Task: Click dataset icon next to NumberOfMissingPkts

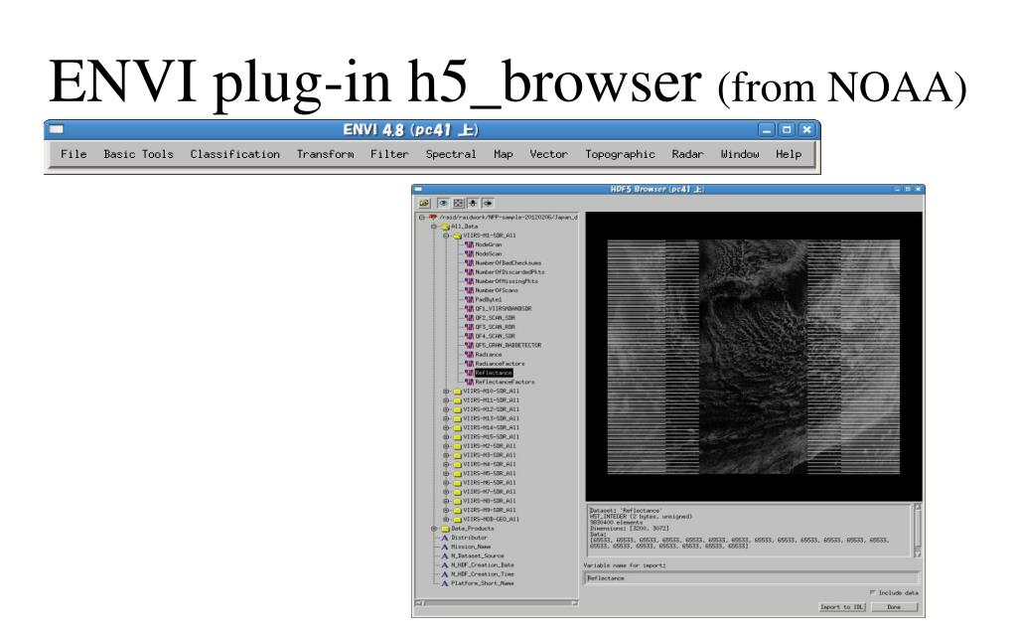Action: 470,281
